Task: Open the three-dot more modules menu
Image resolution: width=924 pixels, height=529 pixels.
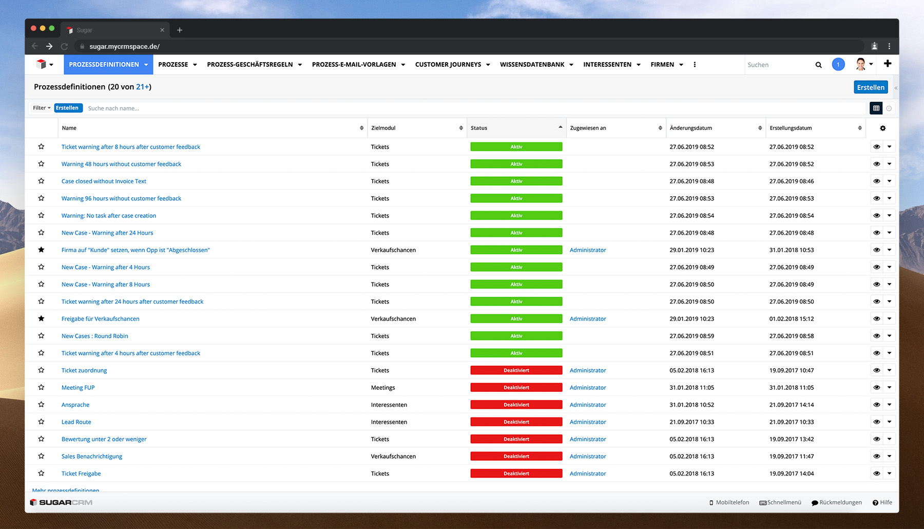Action: coord(695,65)
